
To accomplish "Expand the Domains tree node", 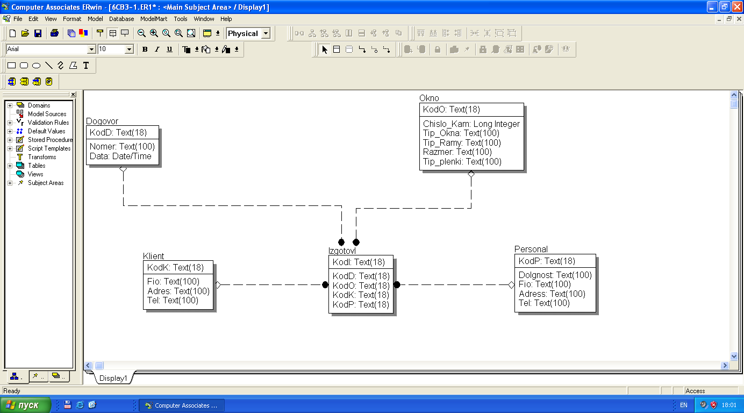I will (x=10, y=105).
